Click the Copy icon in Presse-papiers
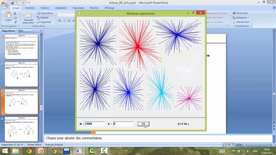 point(15,18)
